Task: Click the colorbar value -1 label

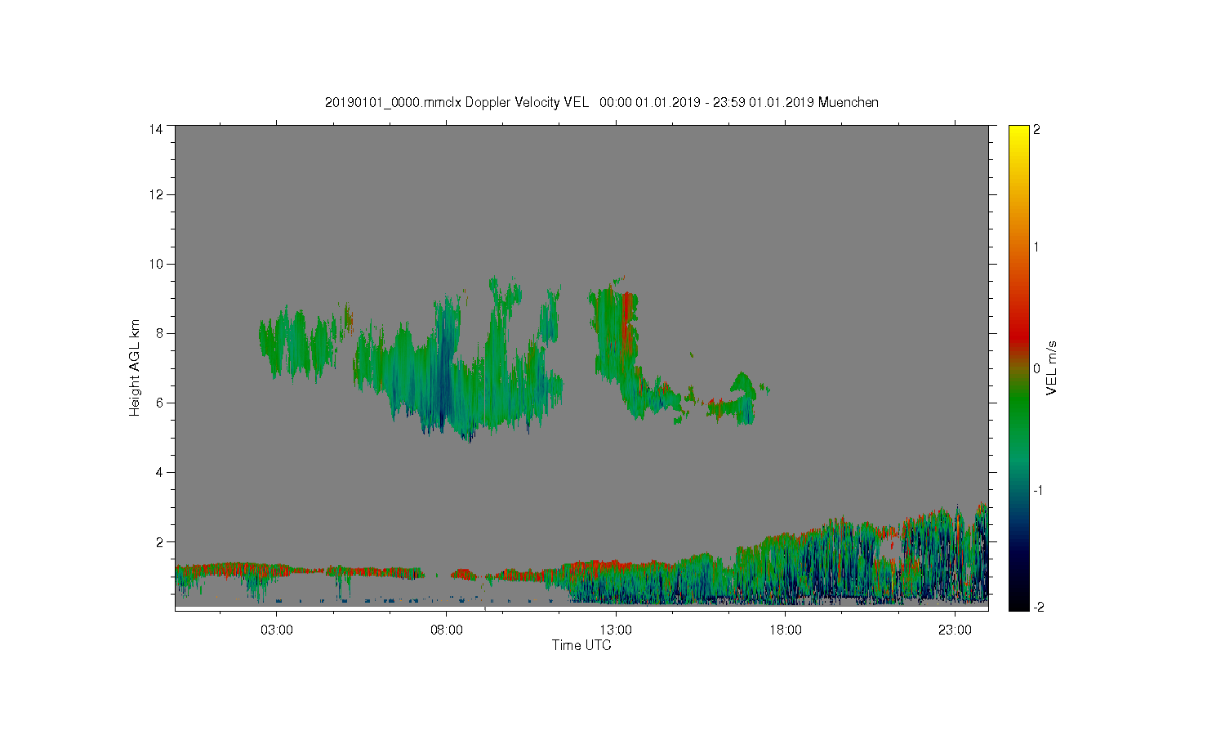Action: [x=1038, y=490]
